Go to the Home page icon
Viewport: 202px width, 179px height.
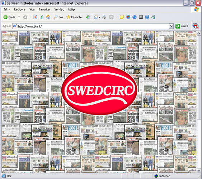click(48, 17)
